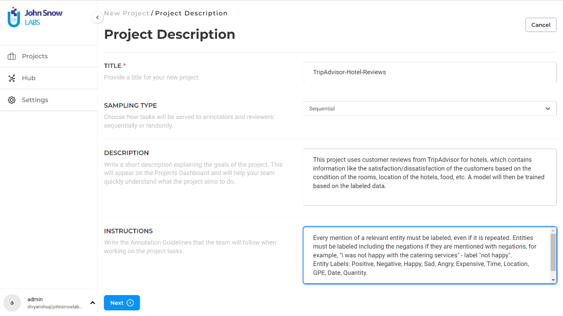Click the 'Write a short description' hint text
Image resolution: width=563 pixels, height=316 pixels.
point(193,173)
